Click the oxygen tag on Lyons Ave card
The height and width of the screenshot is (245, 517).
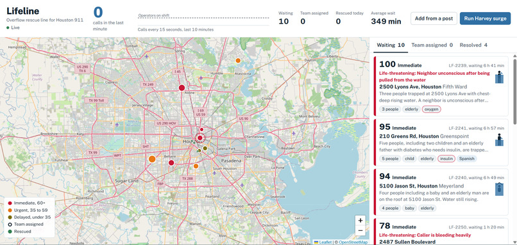(x=432, y=109)
